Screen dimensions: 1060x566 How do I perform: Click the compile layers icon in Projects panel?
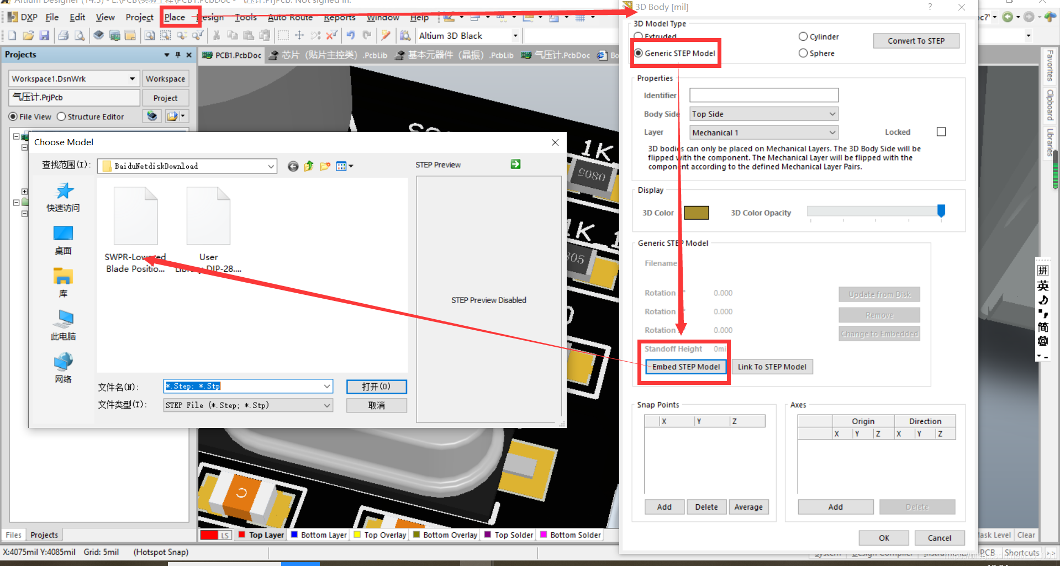click(x=152, y=116)
